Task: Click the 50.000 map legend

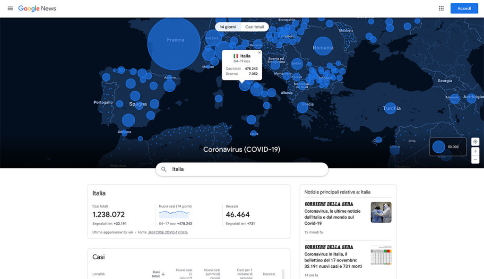Action: (x=448, y=147)
